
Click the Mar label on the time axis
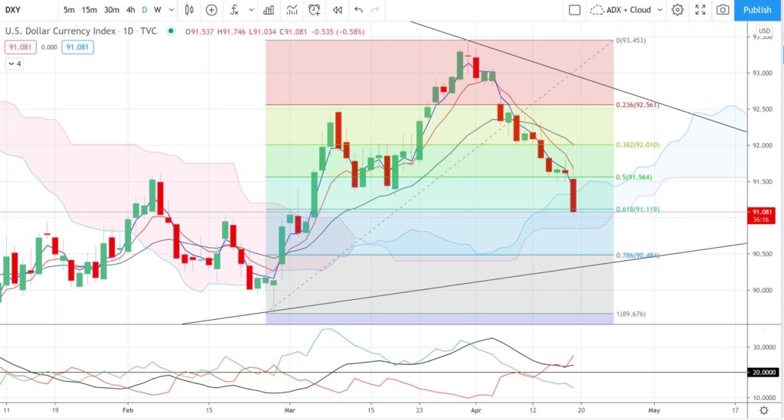click(289, 411)
